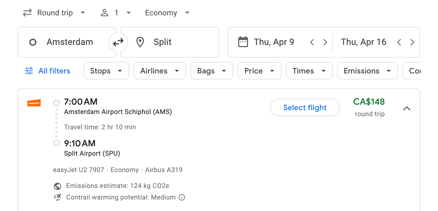This screenshot has width=438, height=211.
Task: Open the Economy cabin class dropdown
Action: pos(167,13)
